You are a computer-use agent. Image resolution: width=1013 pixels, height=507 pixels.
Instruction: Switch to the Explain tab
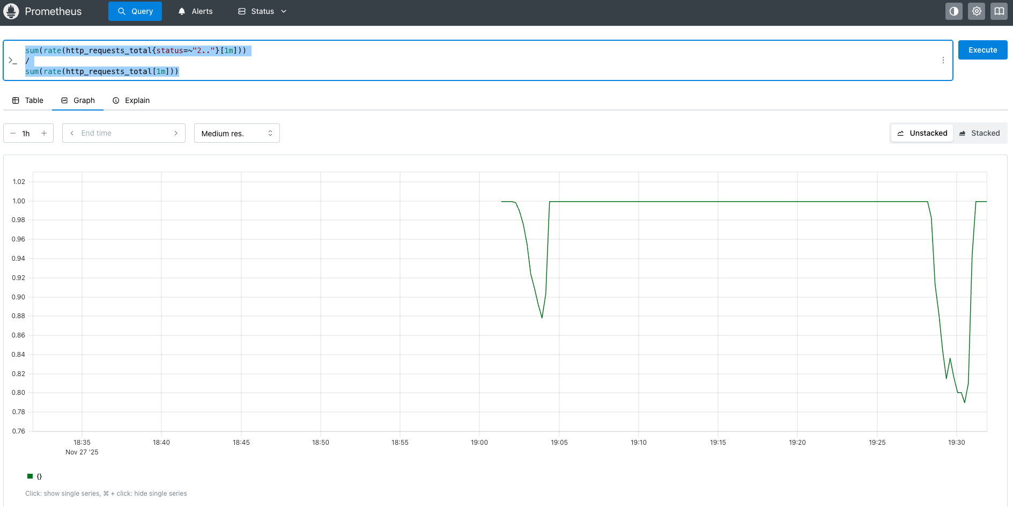[131, 100]
